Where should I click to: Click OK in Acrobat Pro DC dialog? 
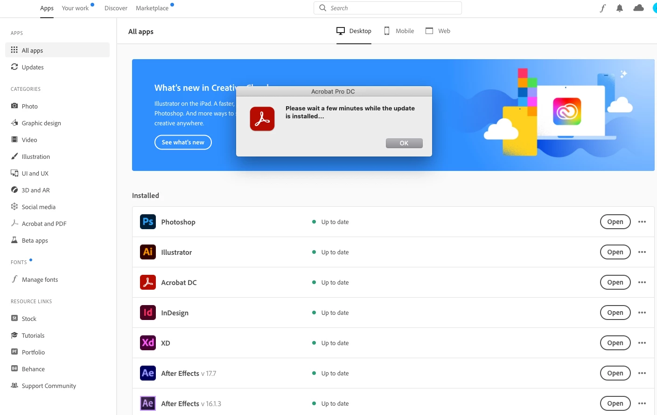(404, 143)
